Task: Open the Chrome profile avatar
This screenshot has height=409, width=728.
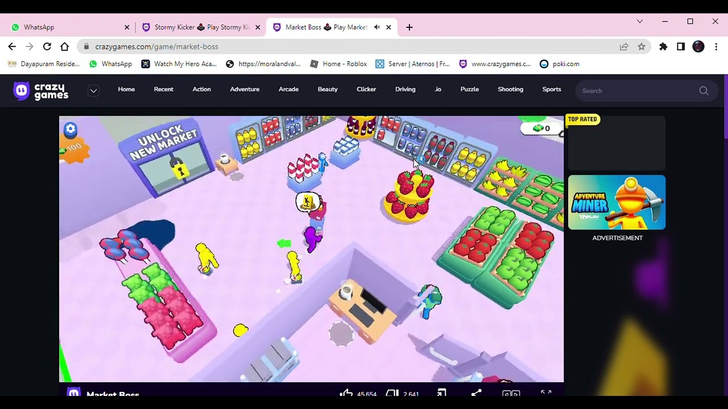Action: [x=698, y=47]
